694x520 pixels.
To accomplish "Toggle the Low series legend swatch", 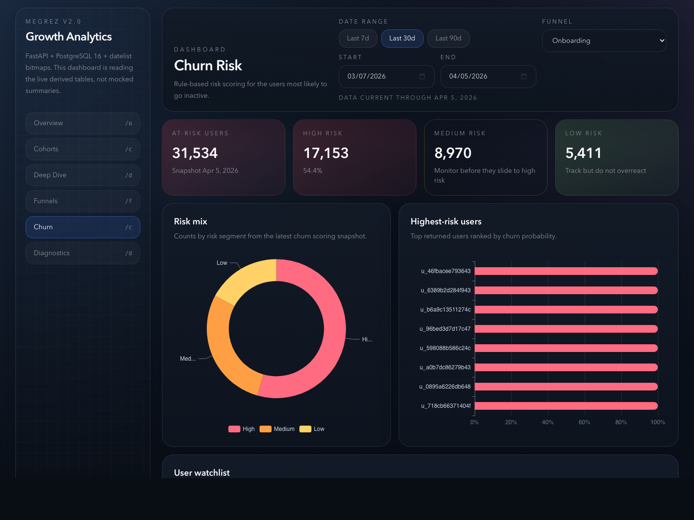I will [305, 429].
